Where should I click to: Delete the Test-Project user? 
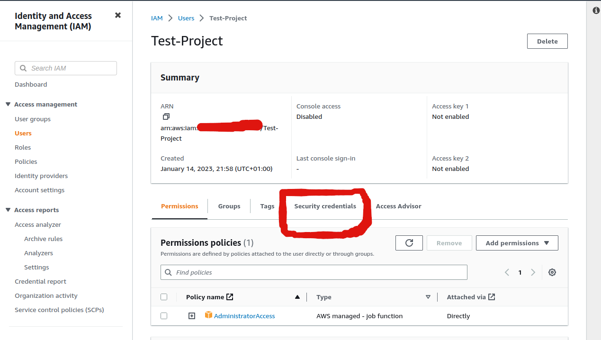(547, 41)
